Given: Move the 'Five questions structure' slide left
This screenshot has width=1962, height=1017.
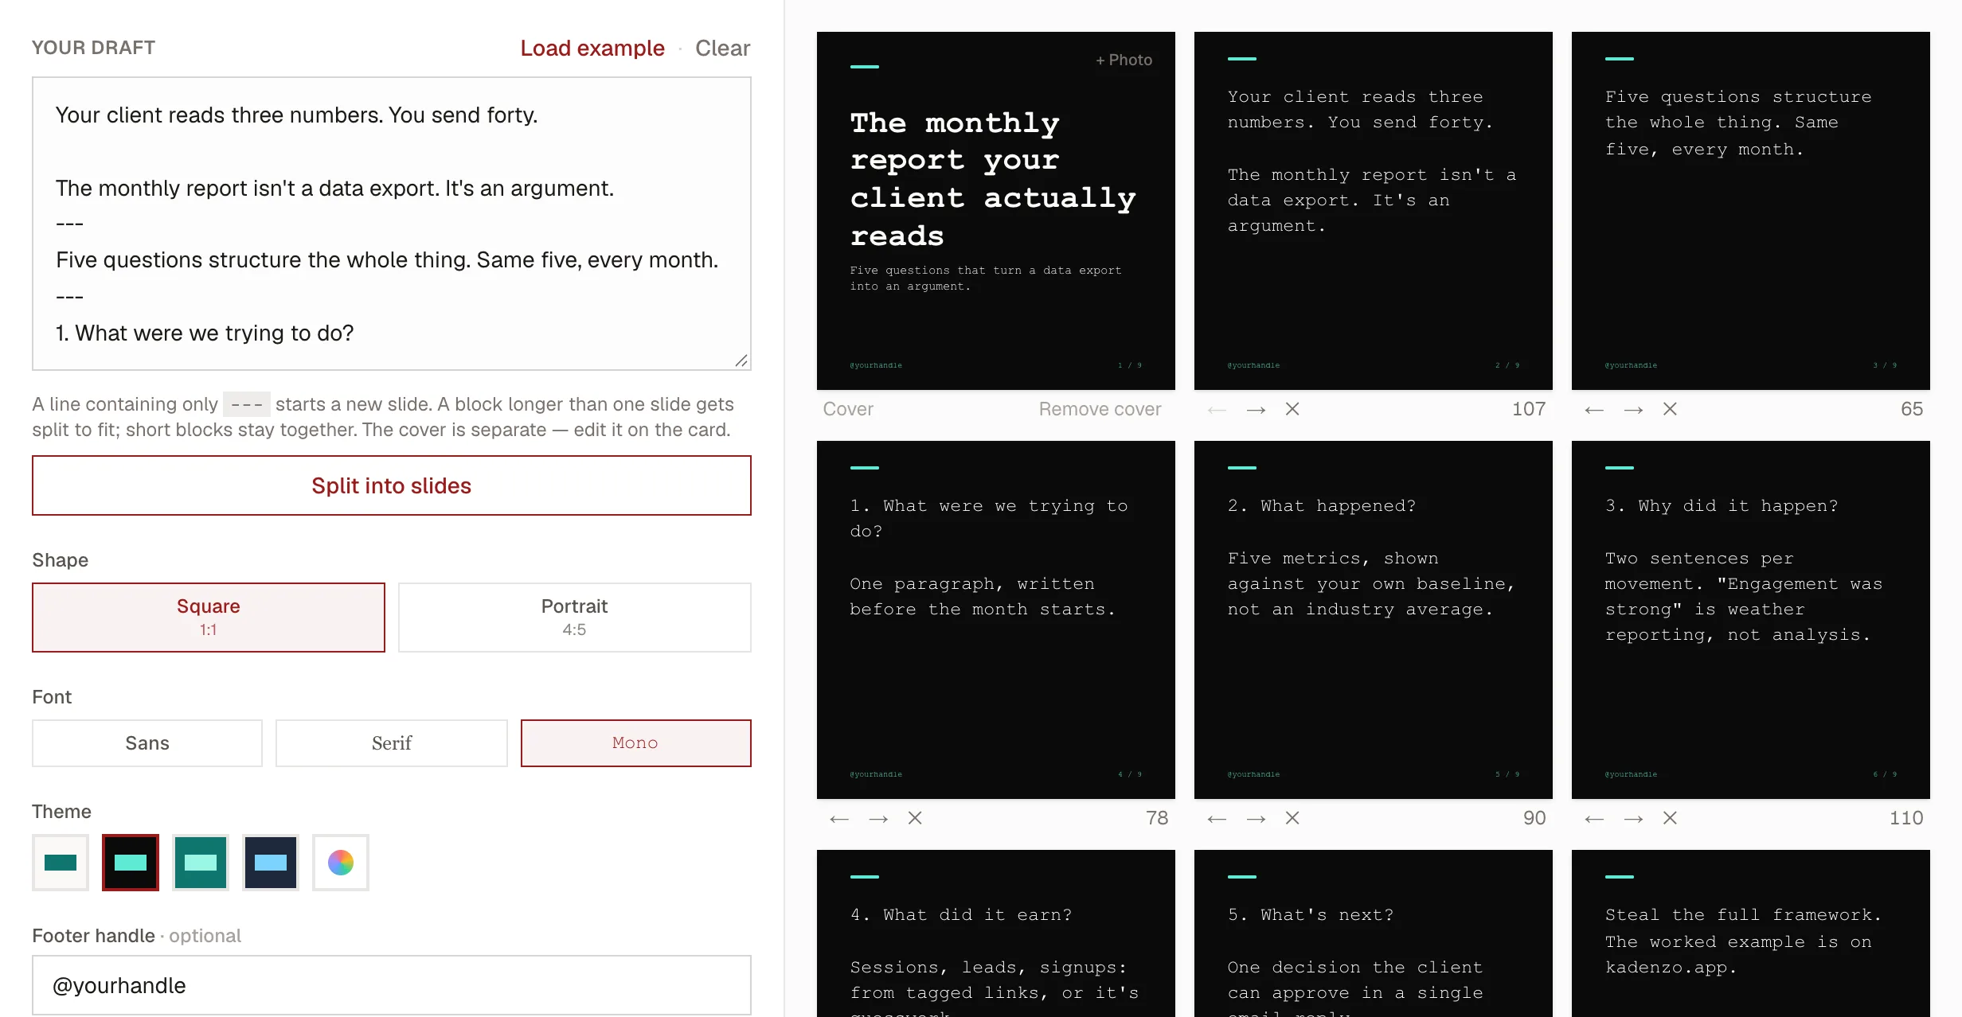Looking at the screenshot, I should [1594, 410].
